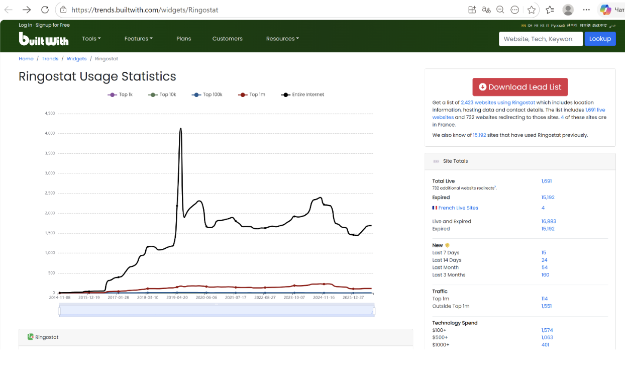The height and width of the screenshot is (375, 626).
Task: Expand the Resources dropdown menu
Action: 282,39
